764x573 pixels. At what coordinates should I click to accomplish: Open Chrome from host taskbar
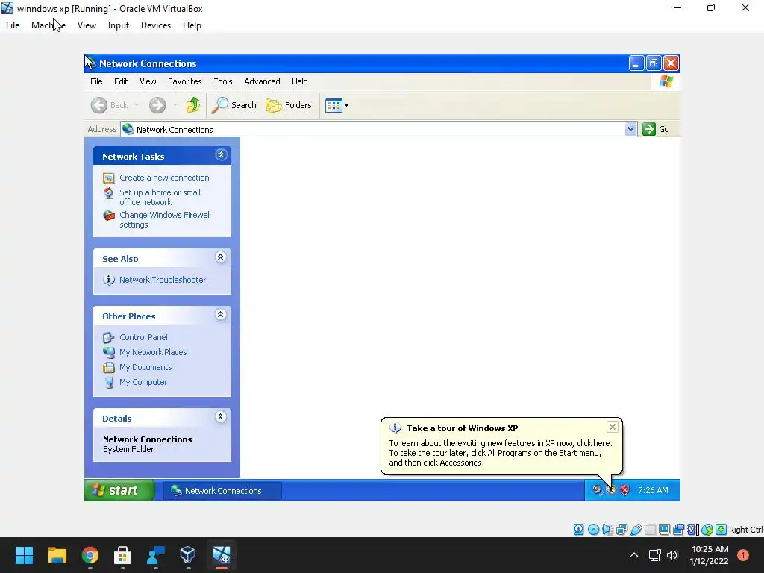[x=90, y=555]
